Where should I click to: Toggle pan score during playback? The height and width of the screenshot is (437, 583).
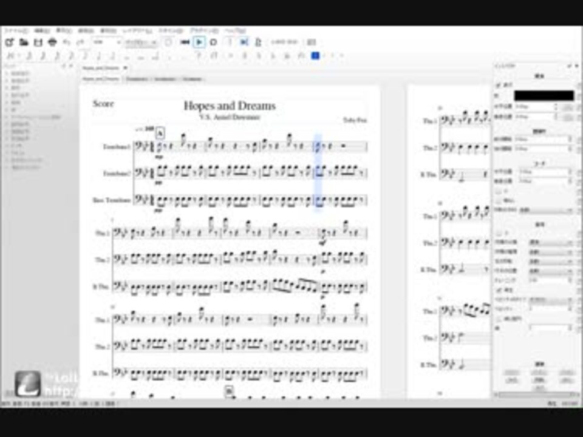coord(244,42)
